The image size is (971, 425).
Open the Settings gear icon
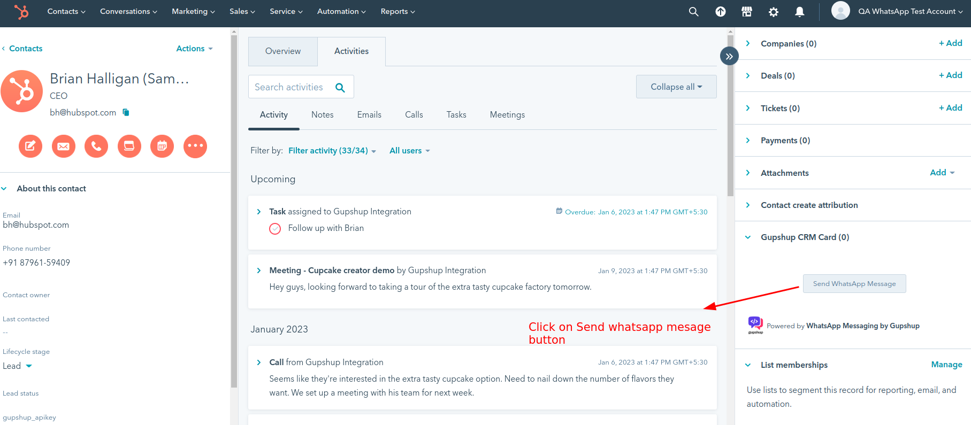(x=774, y=11)
